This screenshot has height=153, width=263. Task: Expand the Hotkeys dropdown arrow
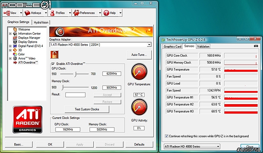tap(46, 13)
